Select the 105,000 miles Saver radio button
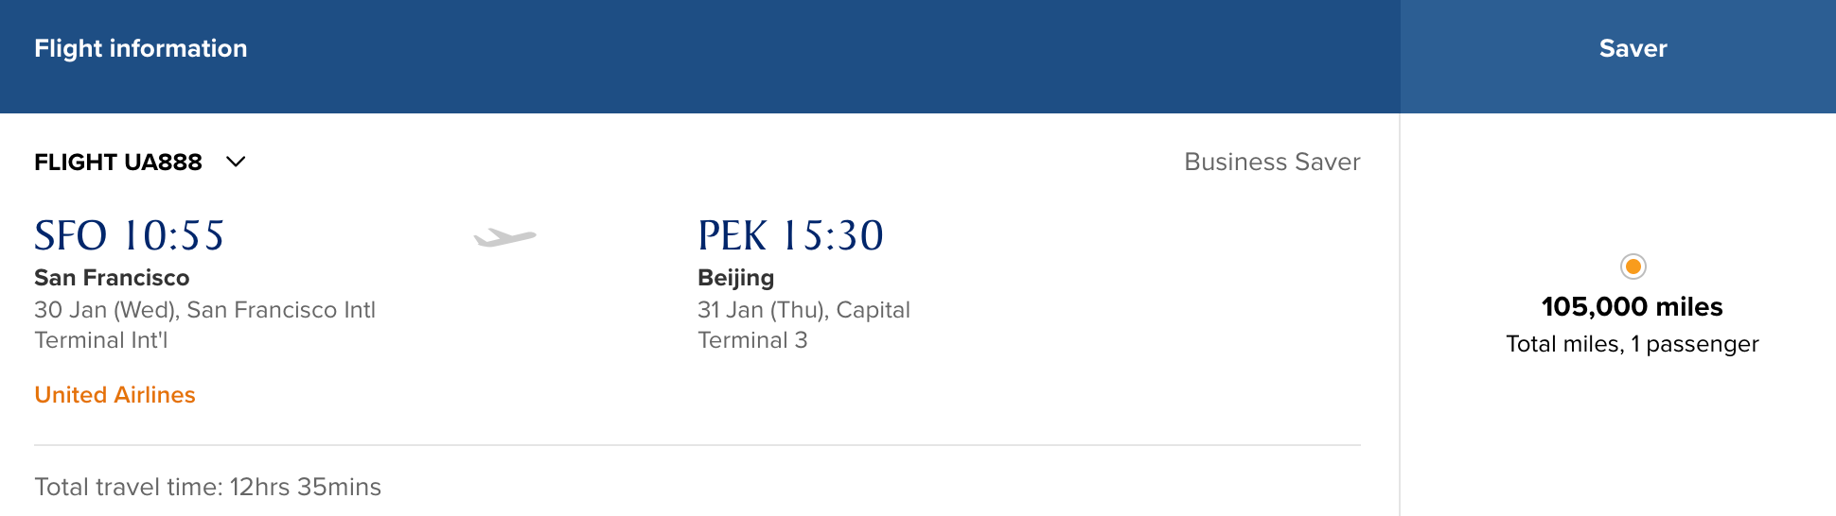The width and height of the screenshot is (1836, 516). (1633, 267)
